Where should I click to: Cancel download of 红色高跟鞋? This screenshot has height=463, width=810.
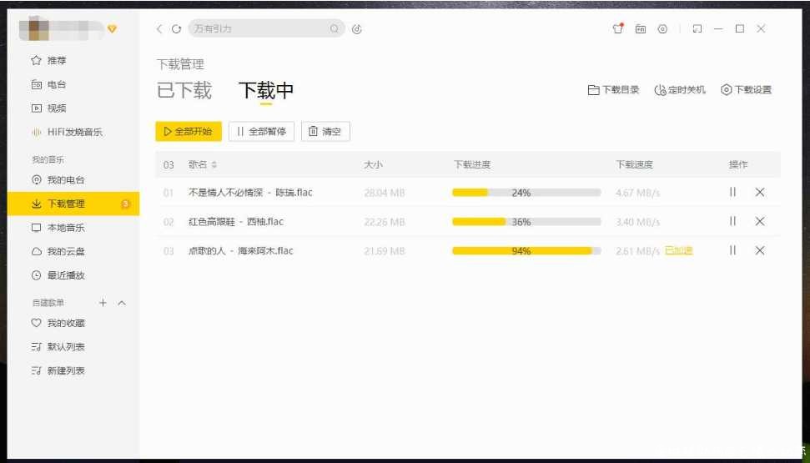(x=760, y=221)
